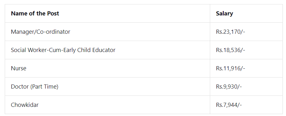The height and width of the screenshot is (116, 286).
Task: Click the Nurse post cell
Action: click(x=107, y=68)
